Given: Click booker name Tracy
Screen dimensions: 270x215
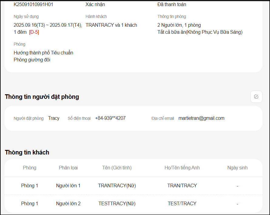Looking at the screenshot, I should 54,118.
